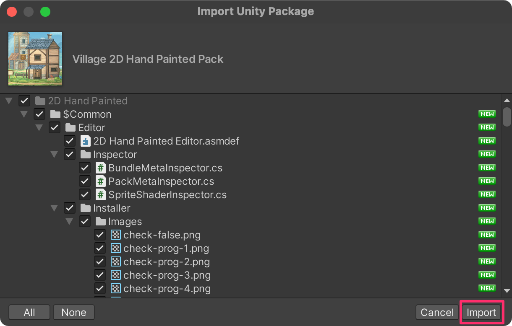Click the image icon beside check-prog-3.png

[x=116, y=275]
